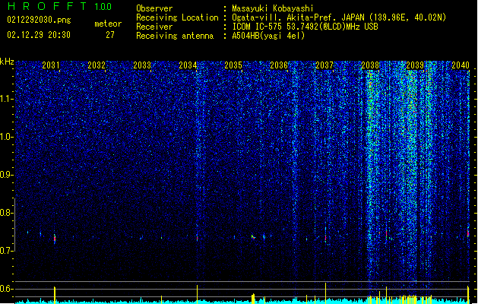Click the date stamp 02.12.29 20:30

(39, 35)
